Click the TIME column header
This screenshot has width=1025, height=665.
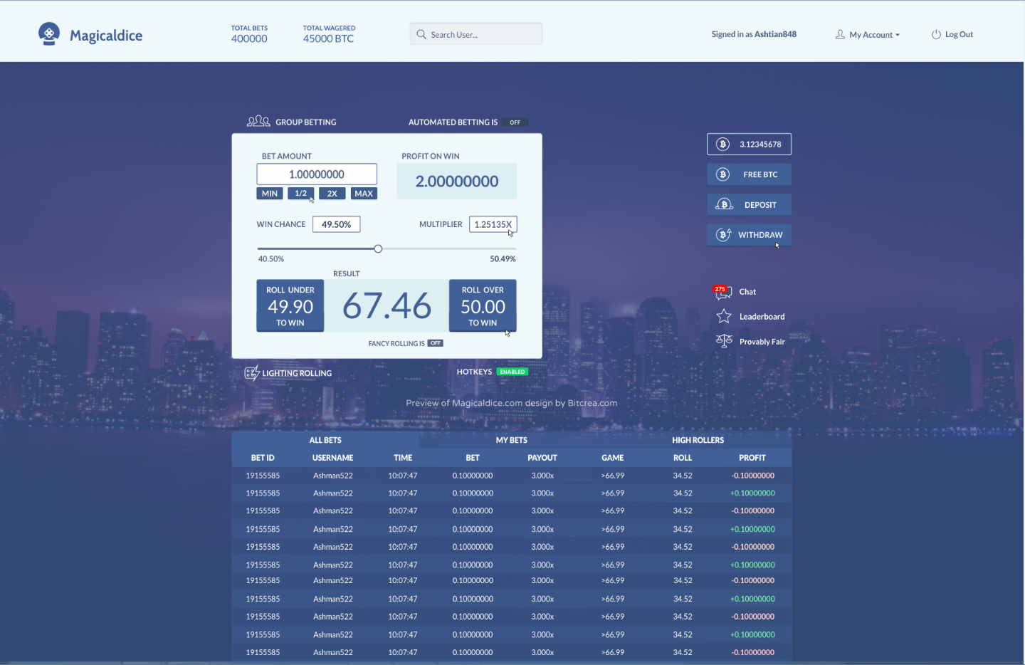tap(403, 458)
